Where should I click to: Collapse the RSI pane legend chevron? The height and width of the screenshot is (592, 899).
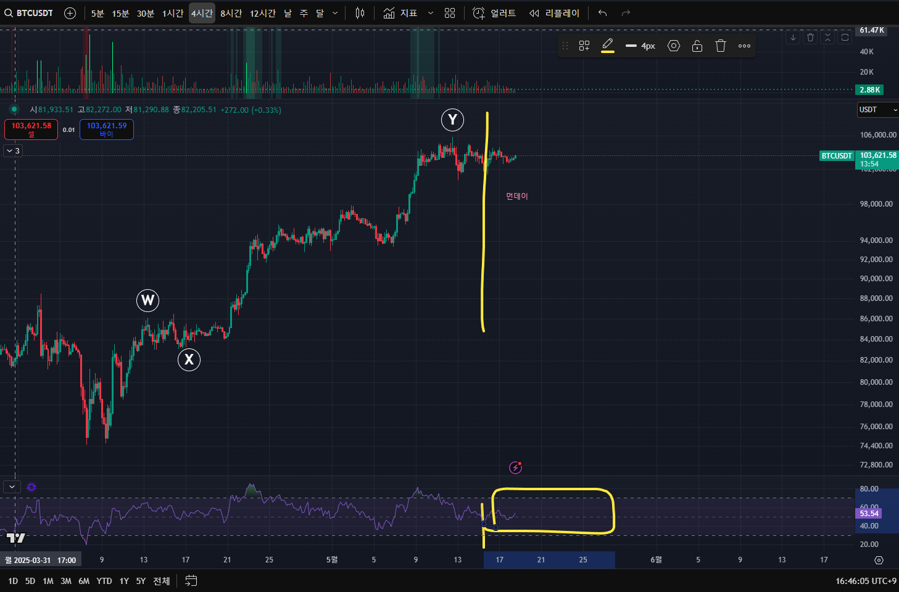[x=12, y=487]
